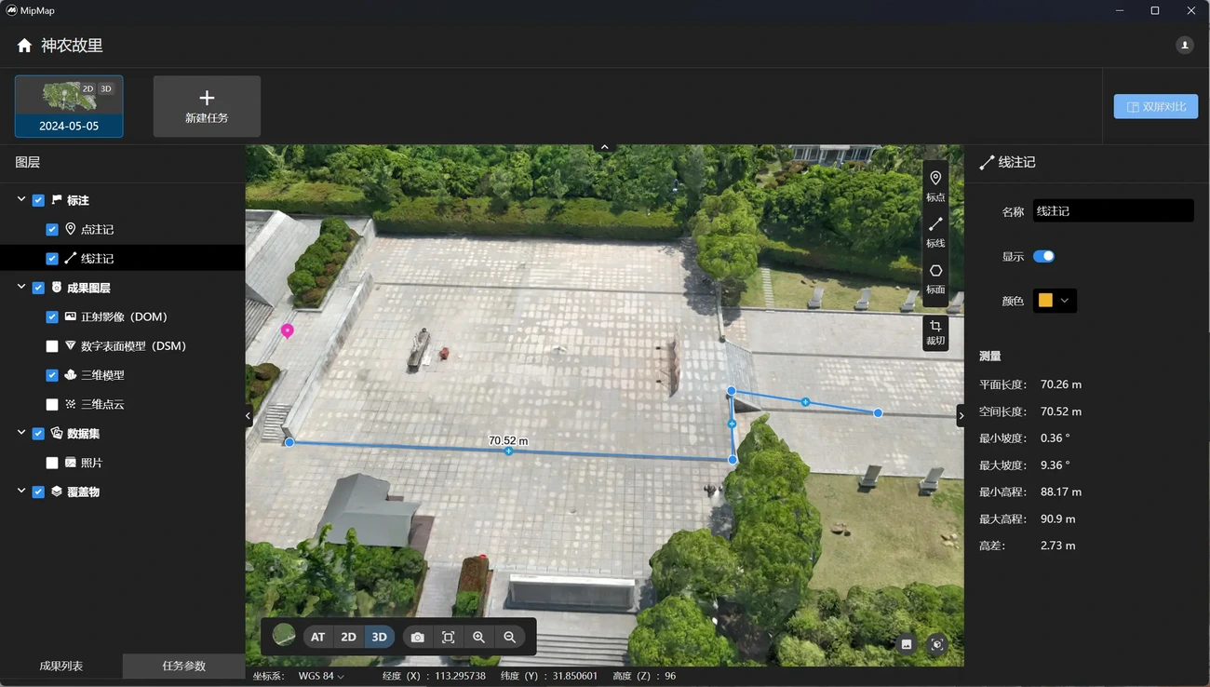
Task: Select the 标面 polygon annotation tool
Action: click(x=935, y=277)
